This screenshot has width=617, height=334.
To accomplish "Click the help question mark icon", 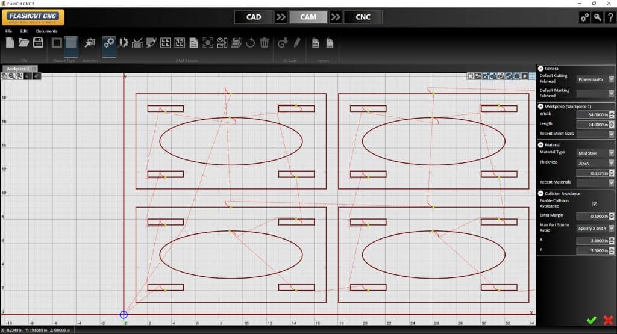I will click(609, 17).
